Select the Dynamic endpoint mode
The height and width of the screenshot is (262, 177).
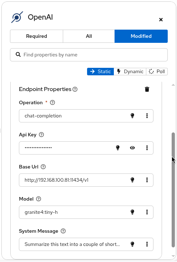click(x=130, y=71)
